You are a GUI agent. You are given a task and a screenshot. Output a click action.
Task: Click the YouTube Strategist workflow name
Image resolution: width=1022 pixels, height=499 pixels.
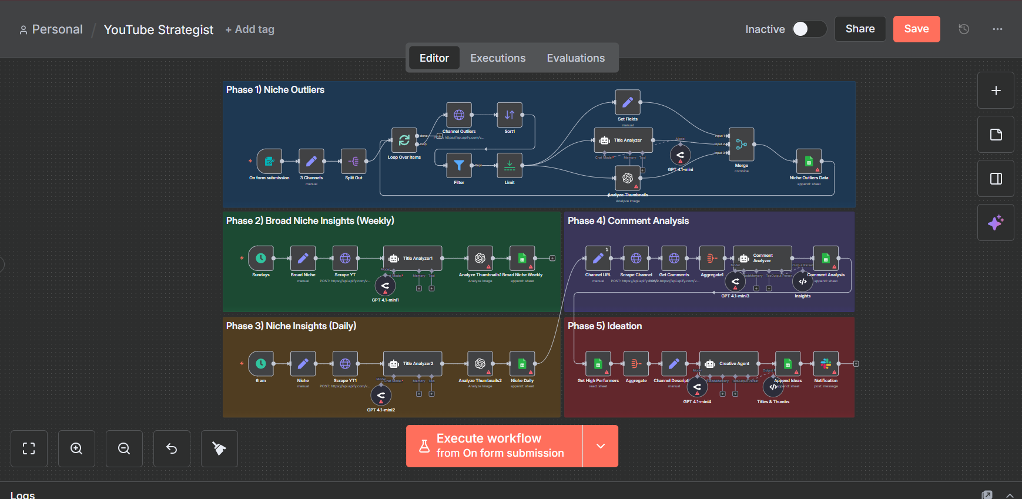[159, 29]
